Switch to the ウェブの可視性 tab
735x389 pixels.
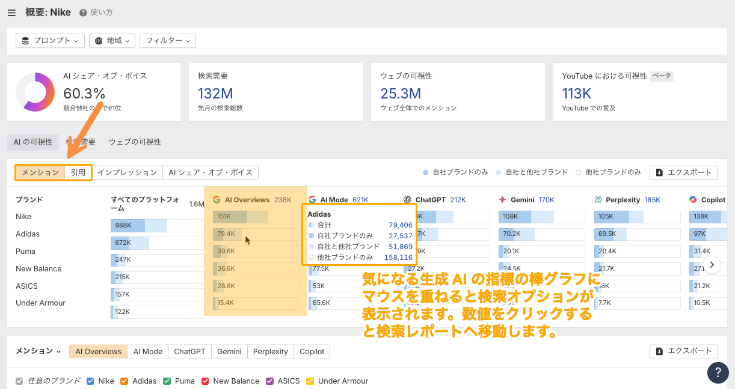[x=135, y=142]
